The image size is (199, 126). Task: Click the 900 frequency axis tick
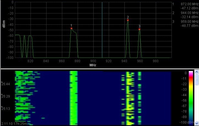[x=93, y=61]
